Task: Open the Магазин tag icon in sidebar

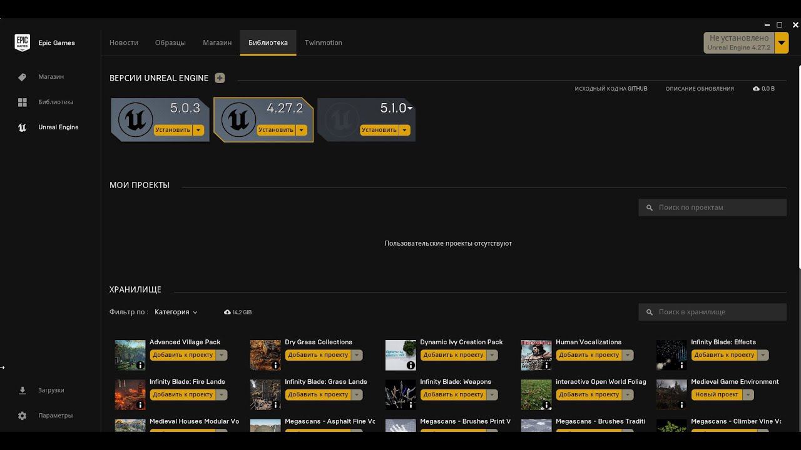Action: tap(23, 77)
